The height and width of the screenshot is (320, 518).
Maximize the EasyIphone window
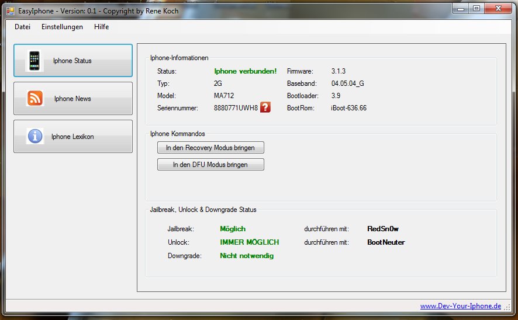[476, 9]
